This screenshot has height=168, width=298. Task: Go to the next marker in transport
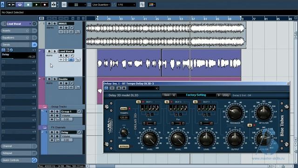pyautogui.click(x=14, y=5)
